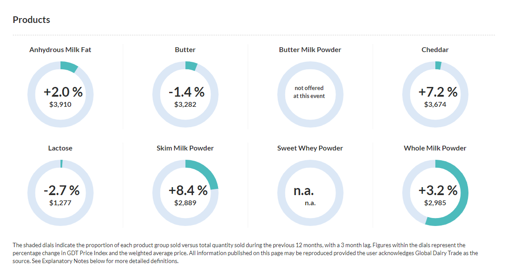Click the $1,277 Lactose average price
The image size is (506, 271).
(x=60, y=203)
